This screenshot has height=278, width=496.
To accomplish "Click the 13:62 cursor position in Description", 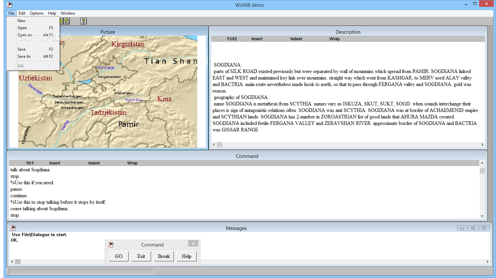I will 232,39.
